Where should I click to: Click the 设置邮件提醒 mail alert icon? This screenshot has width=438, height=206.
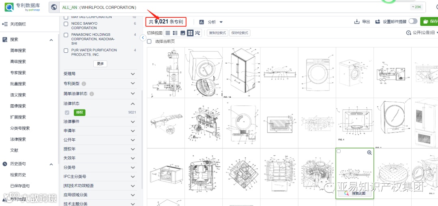[378, 21]
